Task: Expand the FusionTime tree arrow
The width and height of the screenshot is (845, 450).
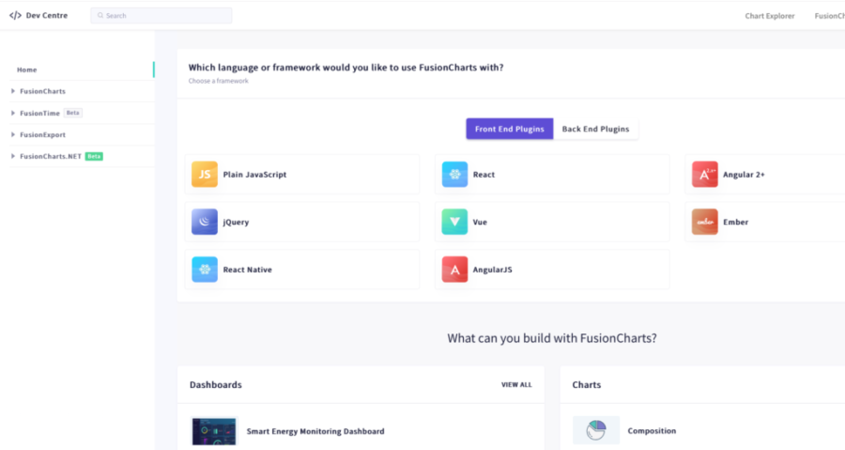Action: (x=13, y=113)
